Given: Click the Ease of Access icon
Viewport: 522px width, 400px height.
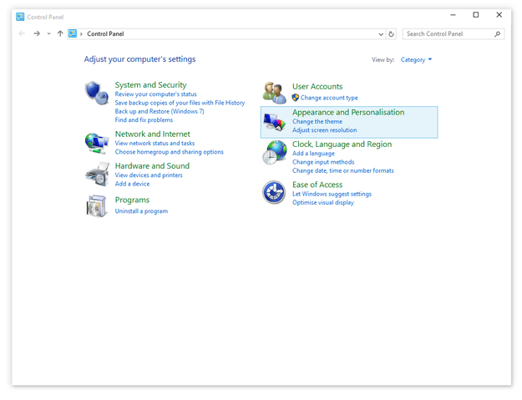Looking at the screenshot, I should (274, 192).
